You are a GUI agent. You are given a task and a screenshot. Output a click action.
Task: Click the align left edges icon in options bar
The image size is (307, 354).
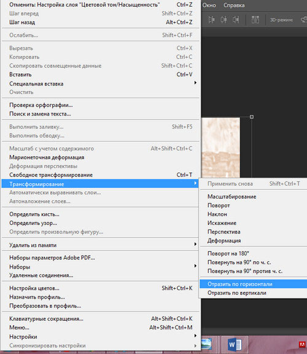coord(211,20)
